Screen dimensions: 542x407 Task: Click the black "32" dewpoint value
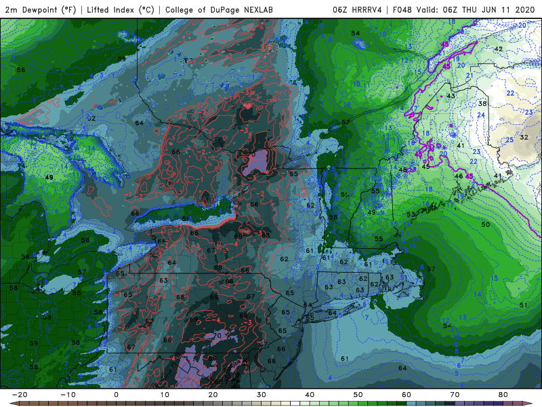(x=524, y=138)
